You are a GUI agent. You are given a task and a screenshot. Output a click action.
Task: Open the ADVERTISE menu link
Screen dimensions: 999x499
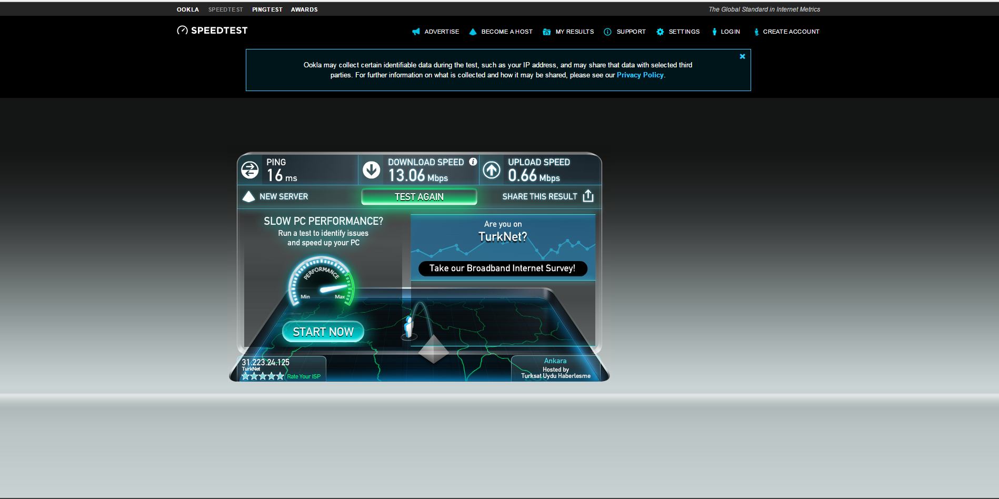click(x=442, y=32)
